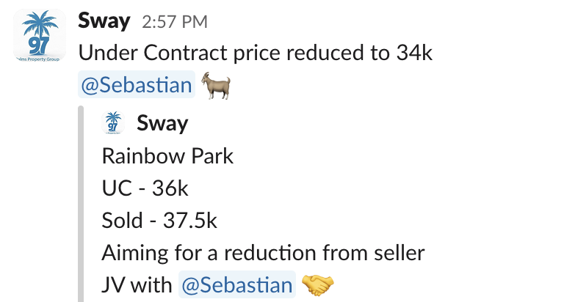Click the 'UC - 36k' line

[145, 188]
